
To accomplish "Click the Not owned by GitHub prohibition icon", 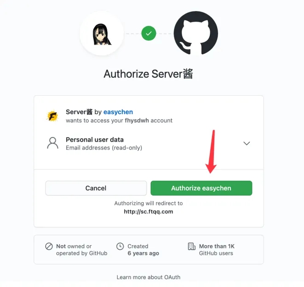I will [49, 246].
